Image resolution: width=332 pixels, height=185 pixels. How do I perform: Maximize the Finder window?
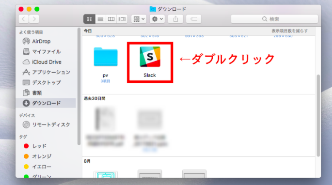click(37, 9)
